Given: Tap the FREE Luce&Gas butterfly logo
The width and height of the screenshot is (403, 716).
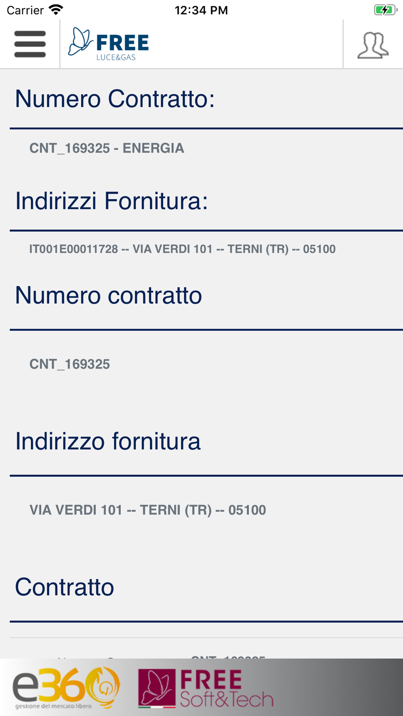Looking at the screenshot, I should (x=108, y=44).
